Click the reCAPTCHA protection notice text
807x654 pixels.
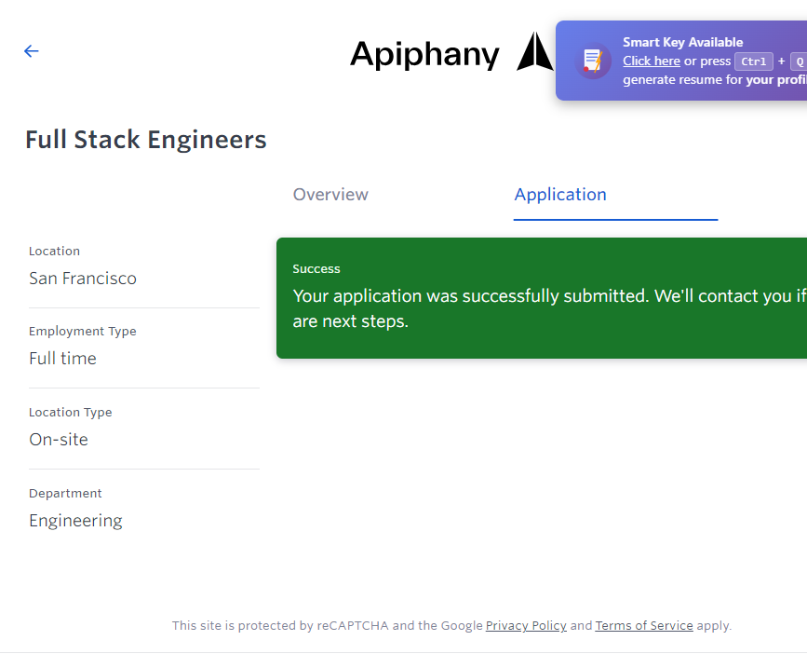coord(326,626)
